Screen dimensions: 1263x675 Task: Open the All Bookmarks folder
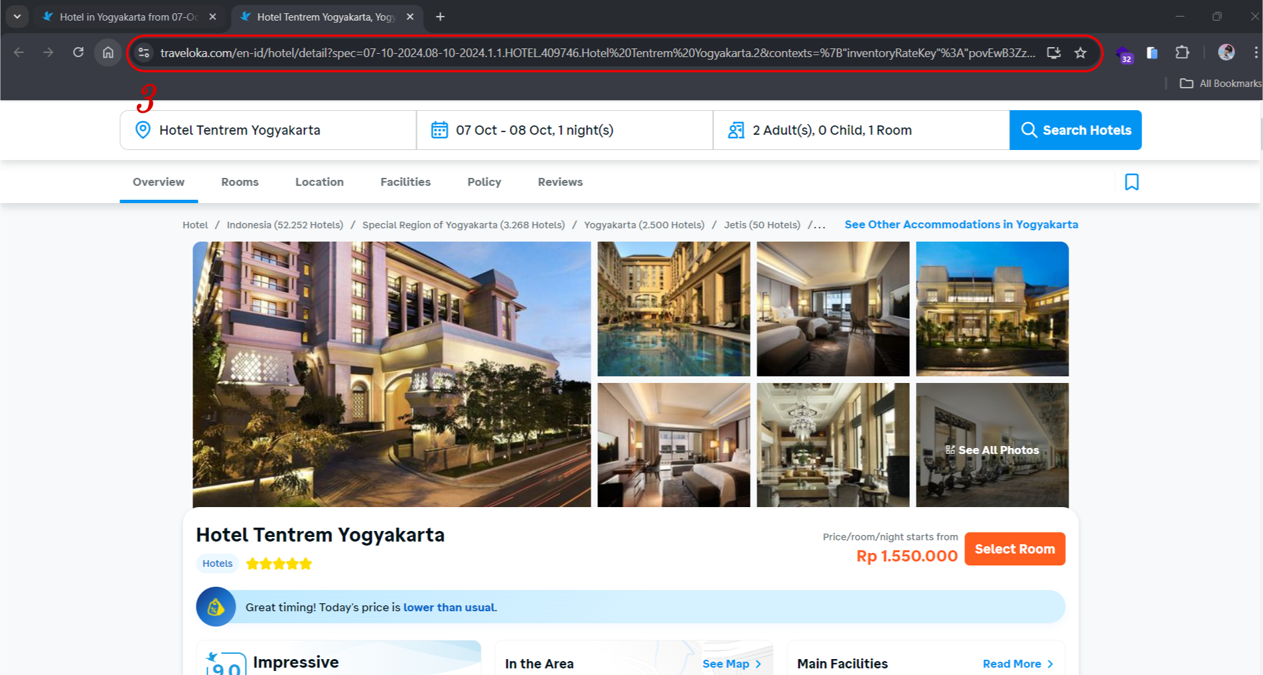click(x=1220, y=83)
